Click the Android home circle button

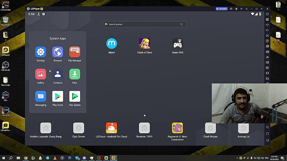click(x=268, y=134)
